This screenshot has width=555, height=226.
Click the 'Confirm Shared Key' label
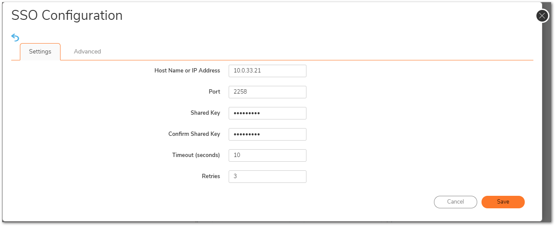(194, 134)
